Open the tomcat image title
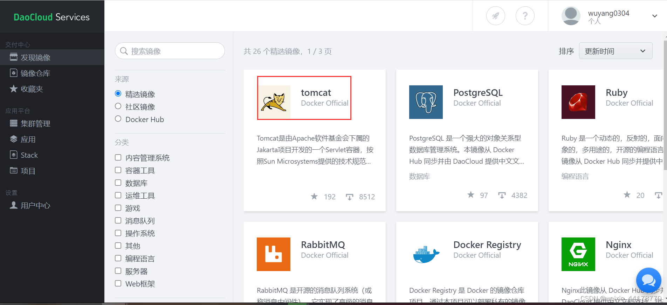Viewport: 667px width, 305px height. (x=316, y=93)
